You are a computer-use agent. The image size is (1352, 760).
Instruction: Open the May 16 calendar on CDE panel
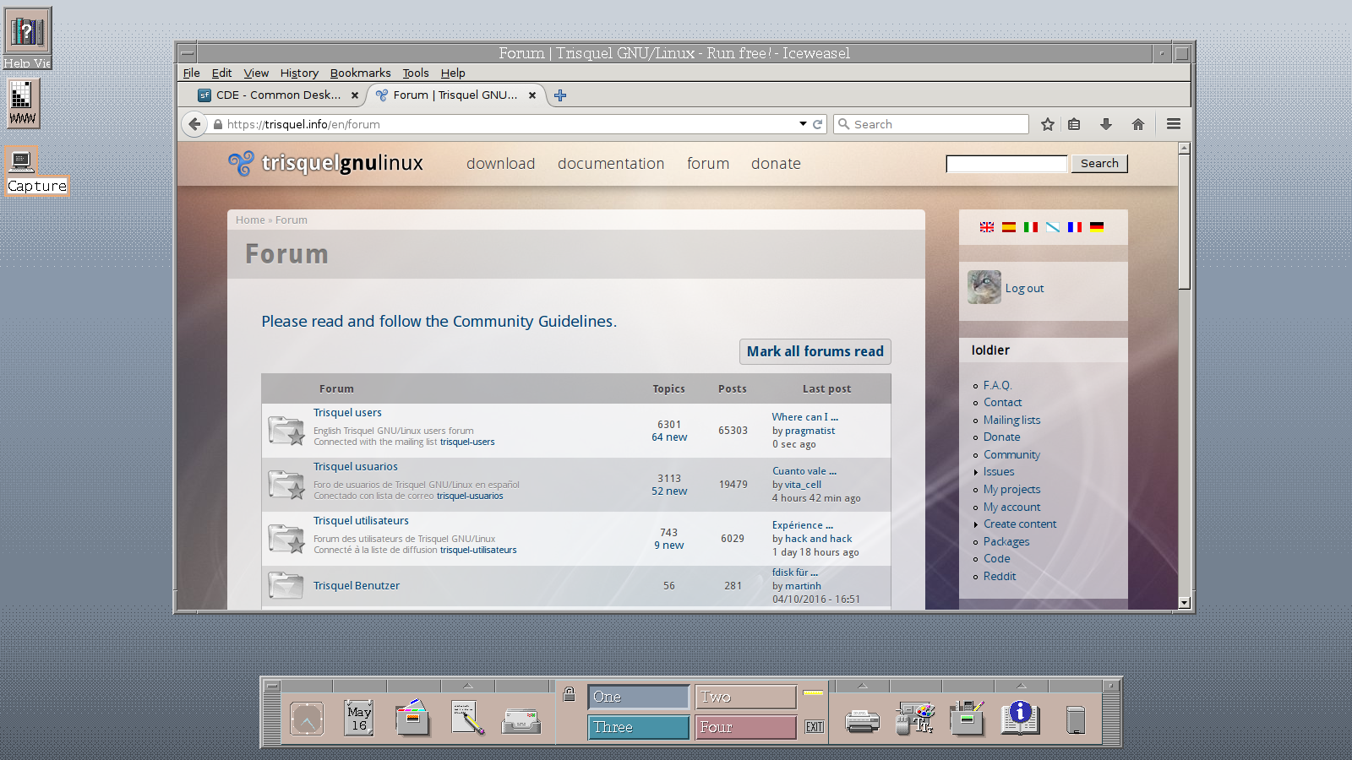(x=358, y=719)
